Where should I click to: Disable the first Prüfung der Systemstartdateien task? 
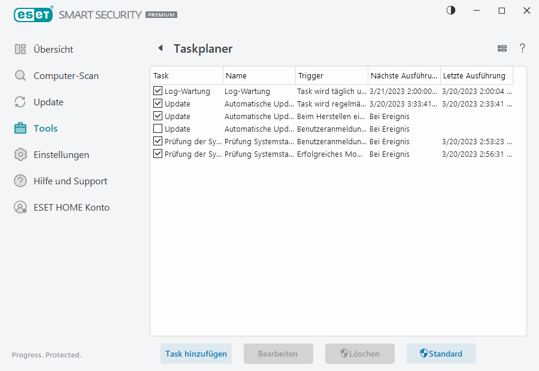158,141
